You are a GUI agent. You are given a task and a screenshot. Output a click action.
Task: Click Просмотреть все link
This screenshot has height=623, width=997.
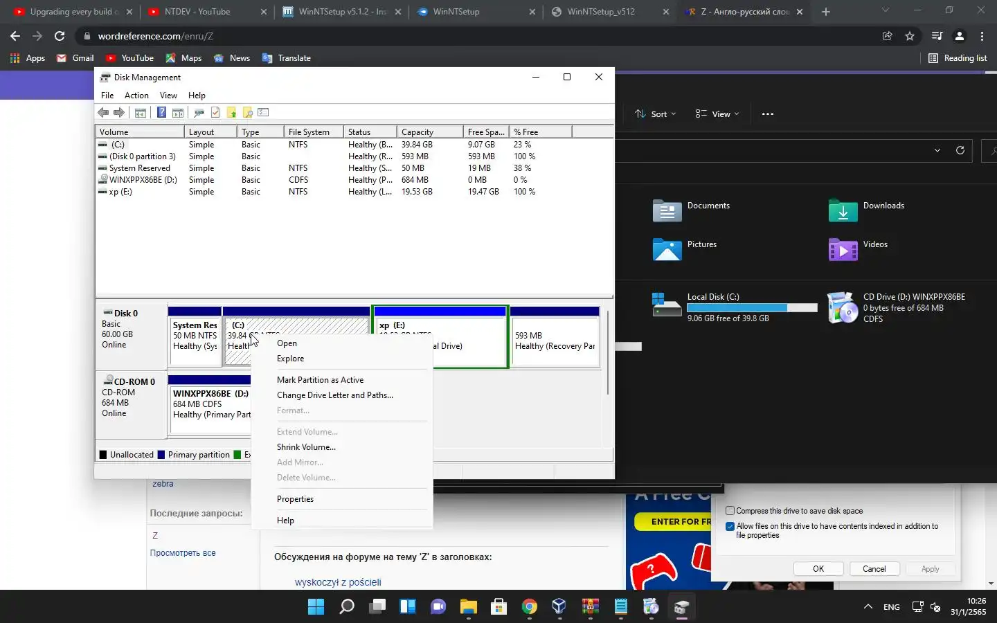tap(183, 553)
